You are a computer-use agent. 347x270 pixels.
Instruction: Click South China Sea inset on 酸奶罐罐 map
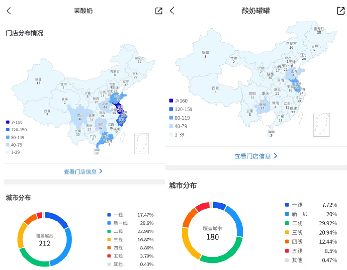point(321,125)
